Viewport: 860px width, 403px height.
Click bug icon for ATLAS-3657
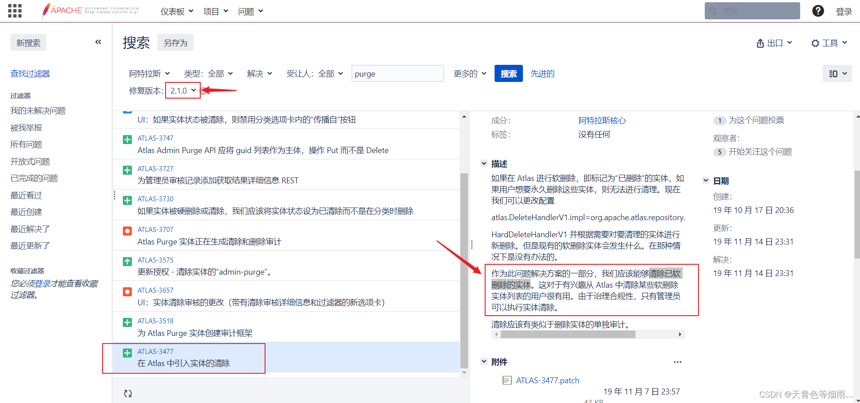127,292
